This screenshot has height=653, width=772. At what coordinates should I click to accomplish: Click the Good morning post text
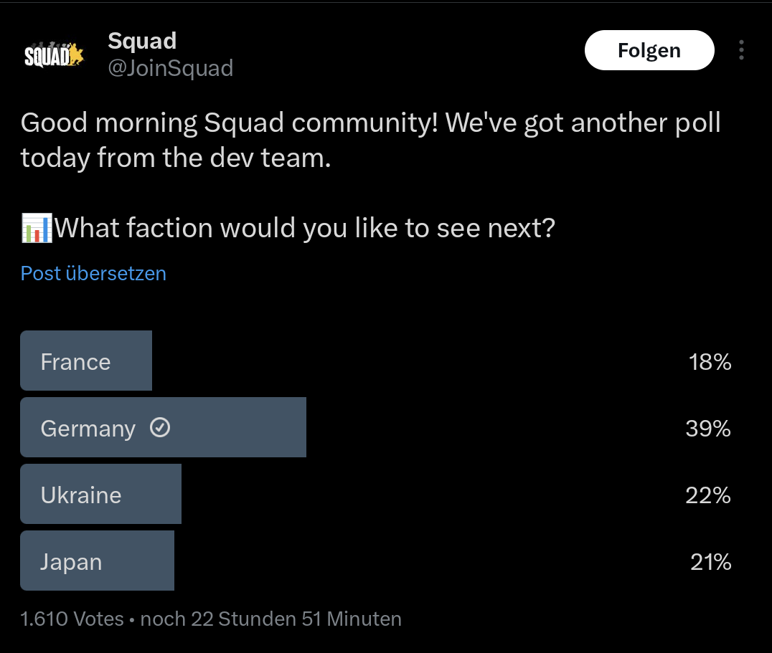(x=370, y=140)
